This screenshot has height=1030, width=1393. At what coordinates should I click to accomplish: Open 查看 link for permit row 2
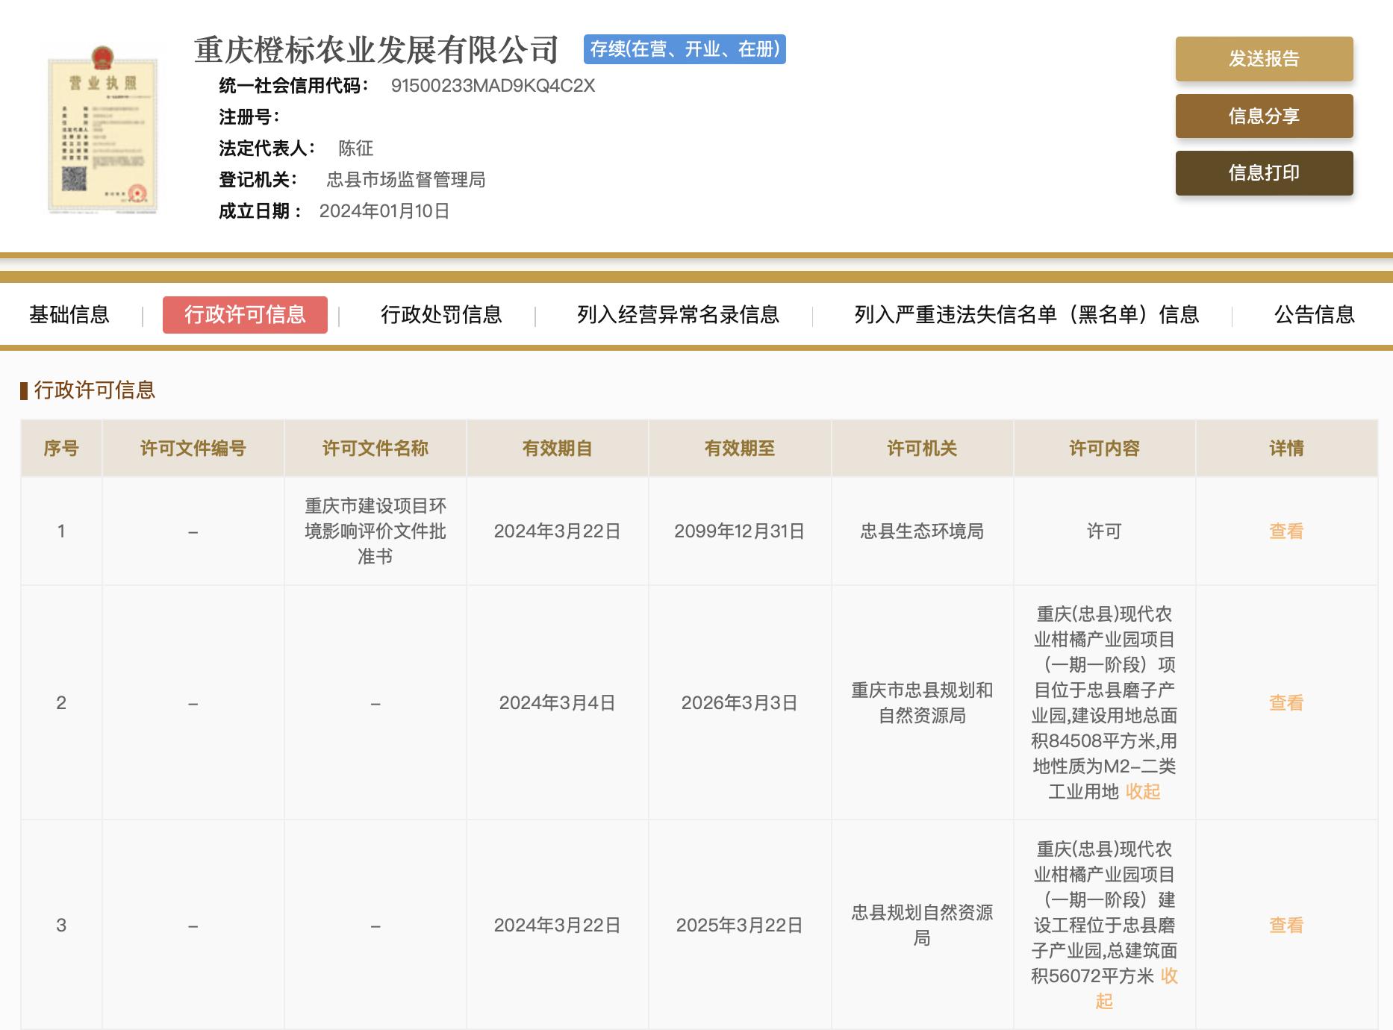point(1286,703)
